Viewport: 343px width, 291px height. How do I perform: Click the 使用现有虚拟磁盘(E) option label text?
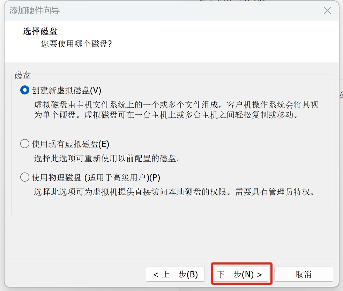pyautogui.click(x=70, y=144)
